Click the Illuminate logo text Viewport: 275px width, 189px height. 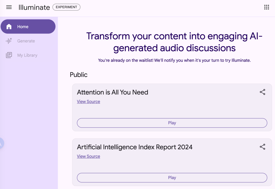pos(34,7)
